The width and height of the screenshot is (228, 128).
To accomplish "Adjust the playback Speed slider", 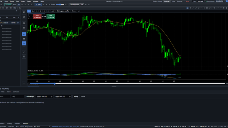I will point(60,5).
